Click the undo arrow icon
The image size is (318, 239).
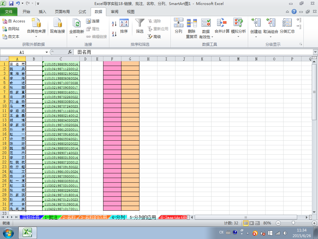18,3
